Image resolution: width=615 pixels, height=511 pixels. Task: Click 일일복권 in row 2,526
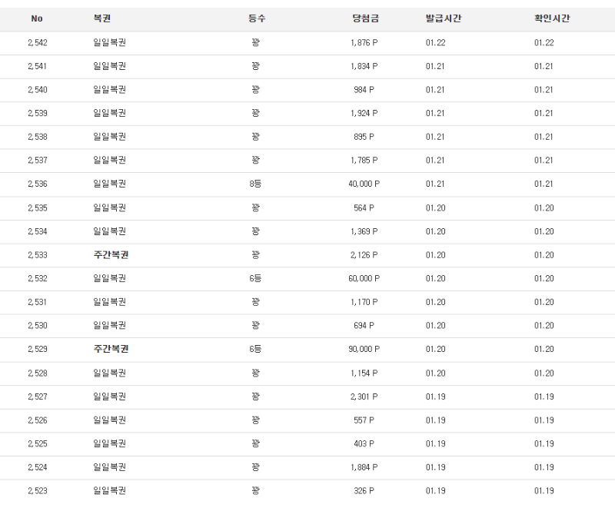tap(109, 420)
